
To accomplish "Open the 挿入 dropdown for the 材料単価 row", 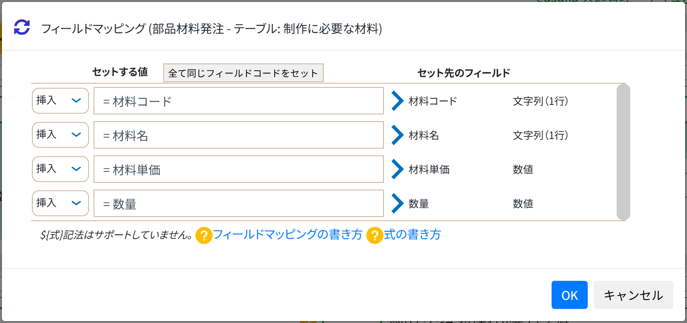I will (x=60, y=169).
